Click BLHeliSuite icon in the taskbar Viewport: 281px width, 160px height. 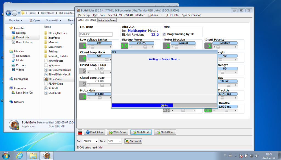coord(47,156)
